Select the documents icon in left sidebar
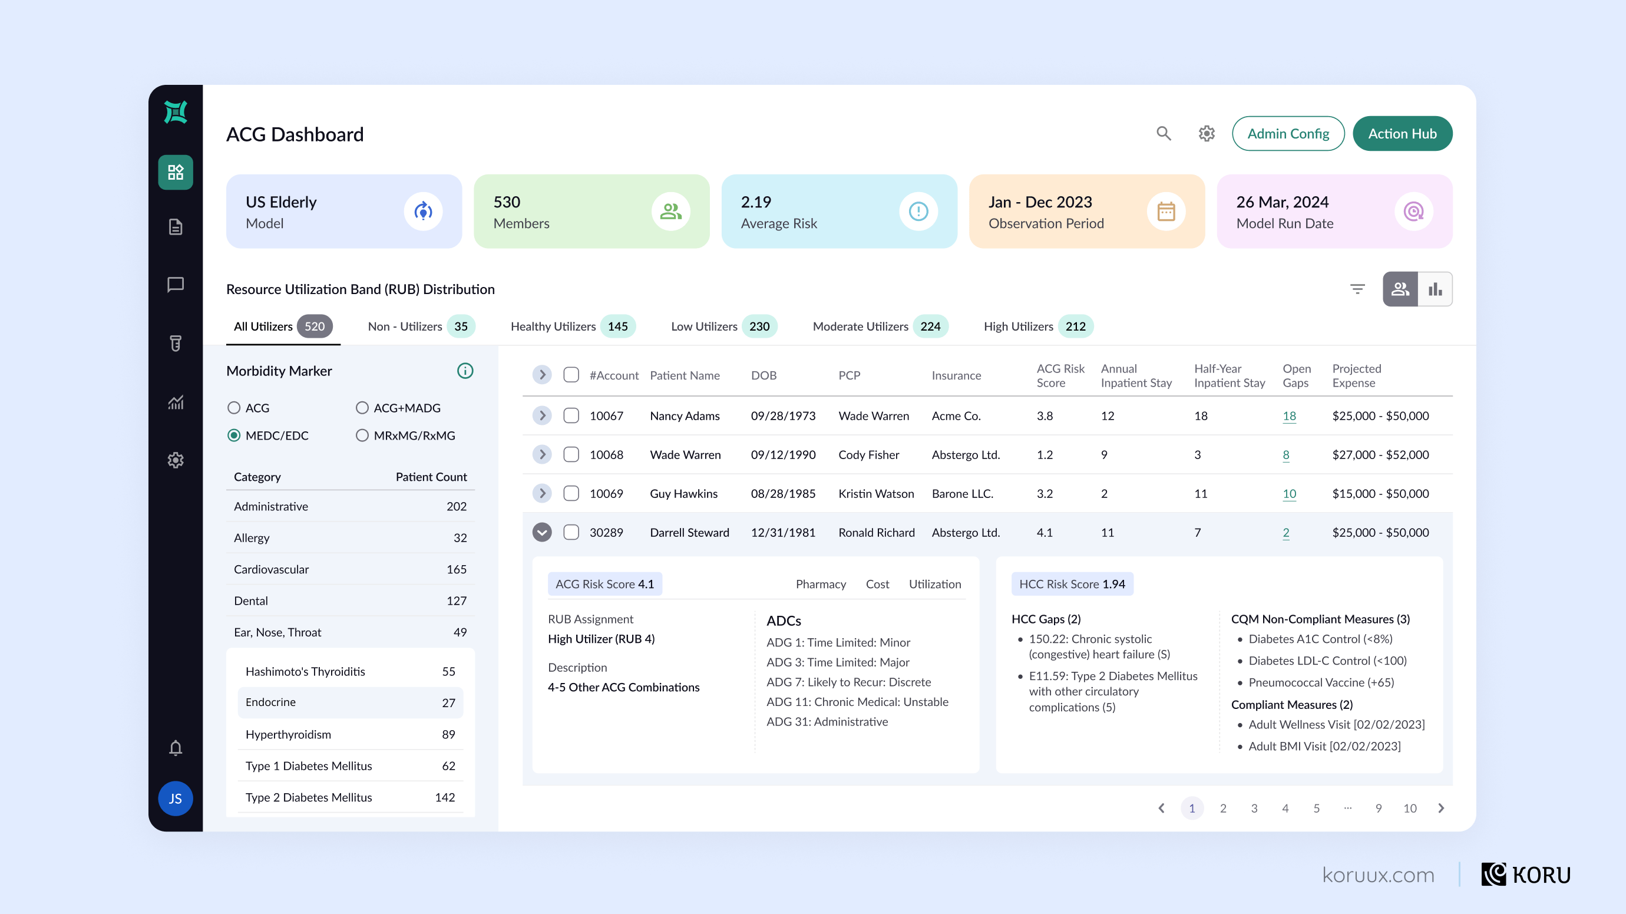1626x914 pixels. click(176, 227)
